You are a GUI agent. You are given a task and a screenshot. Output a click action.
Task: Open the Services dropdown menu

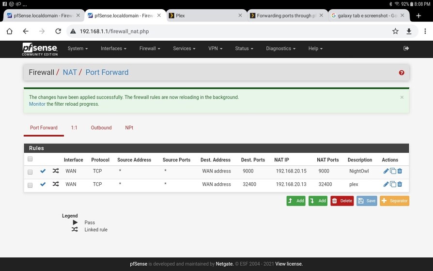[x=184, y=48]
